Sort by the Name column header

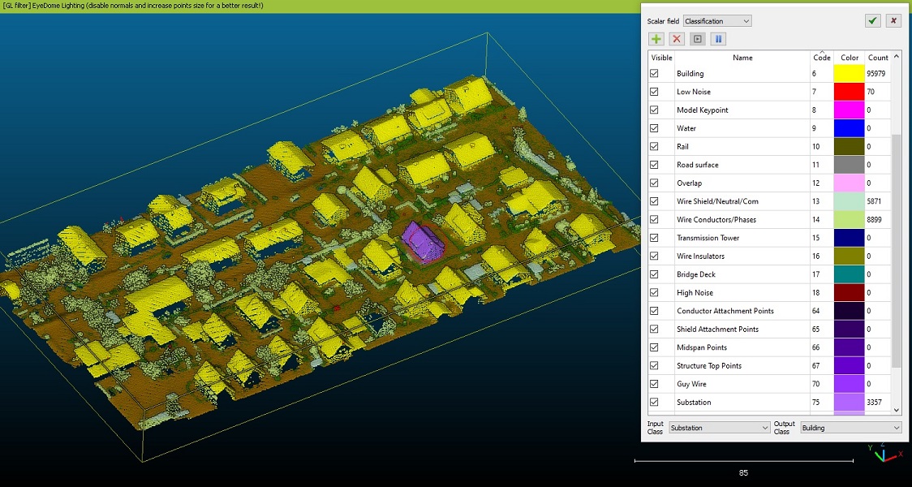coord(742,58)
